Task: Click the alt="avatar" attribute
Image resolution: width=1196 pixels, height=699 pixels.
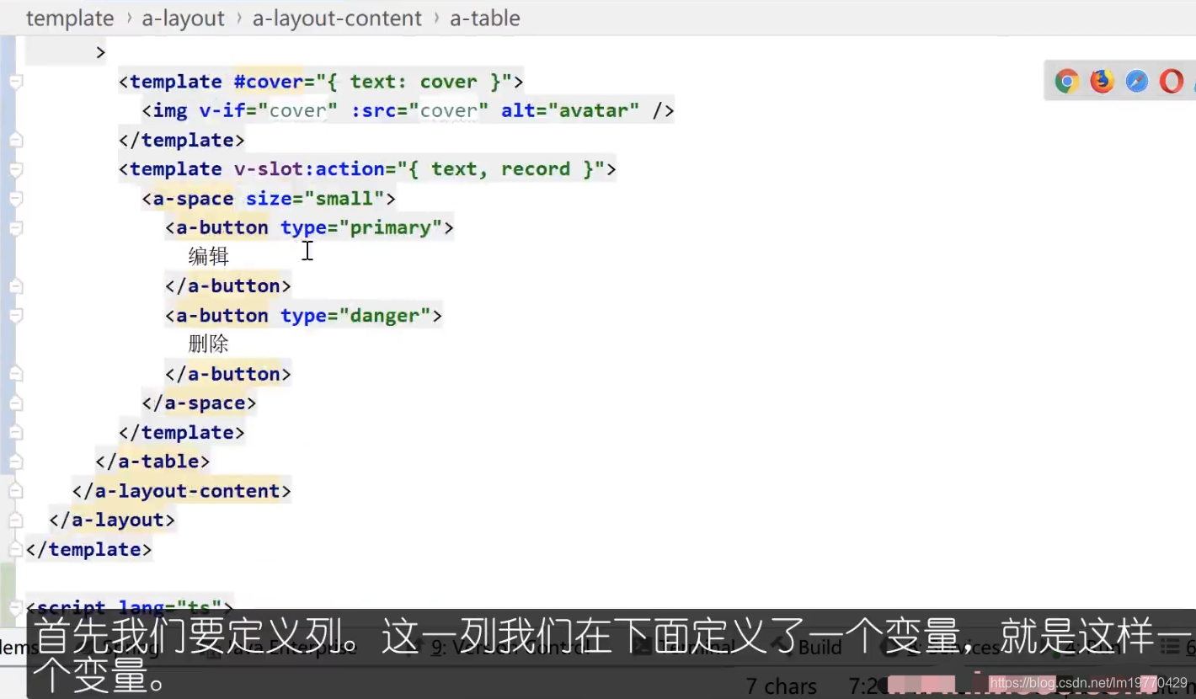Action: (x=570, y=110)
